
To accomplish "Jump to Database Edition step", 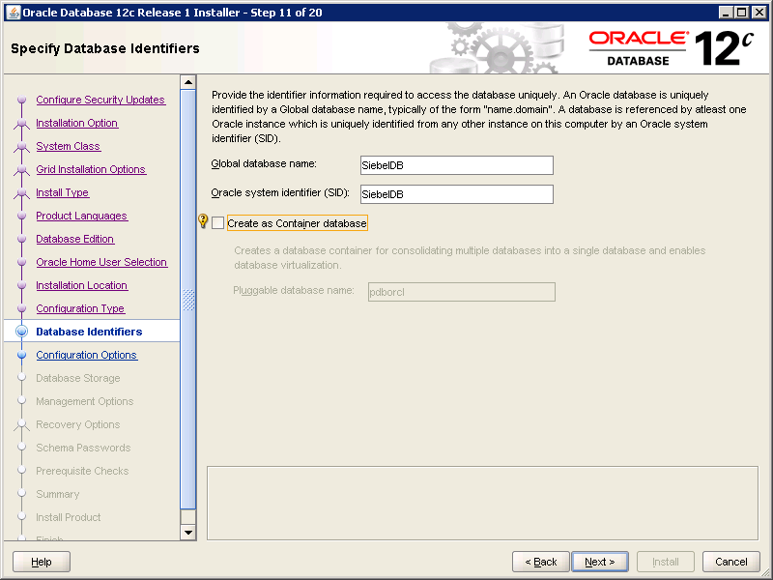I will click(x=74, y=239).
